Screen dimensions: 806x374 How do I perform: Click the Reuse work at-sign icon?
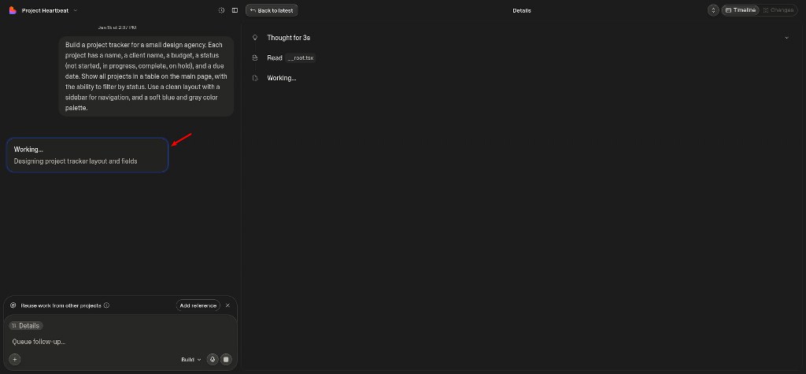13,305
